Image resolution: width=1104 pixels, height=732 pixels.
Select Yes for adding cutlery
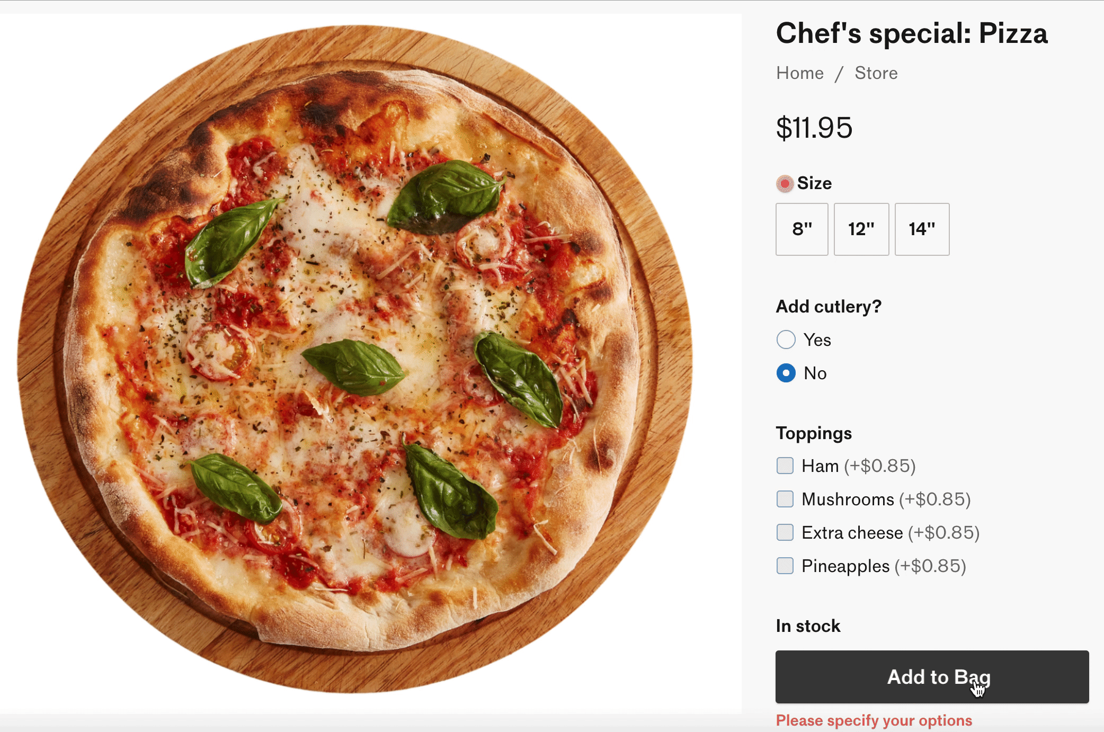[x=786, y=340]
